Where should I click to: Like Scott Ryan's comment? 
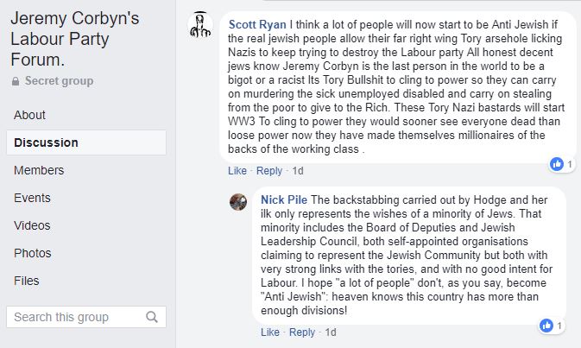click(x=237, y=170)
